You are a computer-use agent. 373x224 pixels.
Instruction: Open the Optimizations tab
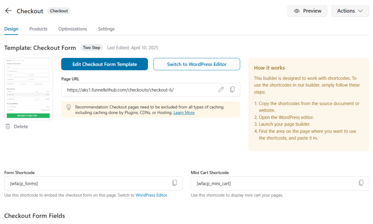pyautogui.click(x=72, y=29)
